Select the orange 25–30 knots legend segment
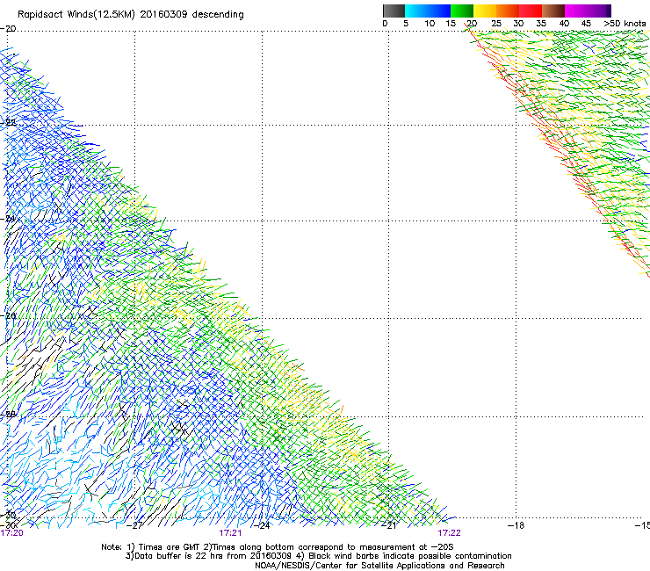 tap(508, 11)
